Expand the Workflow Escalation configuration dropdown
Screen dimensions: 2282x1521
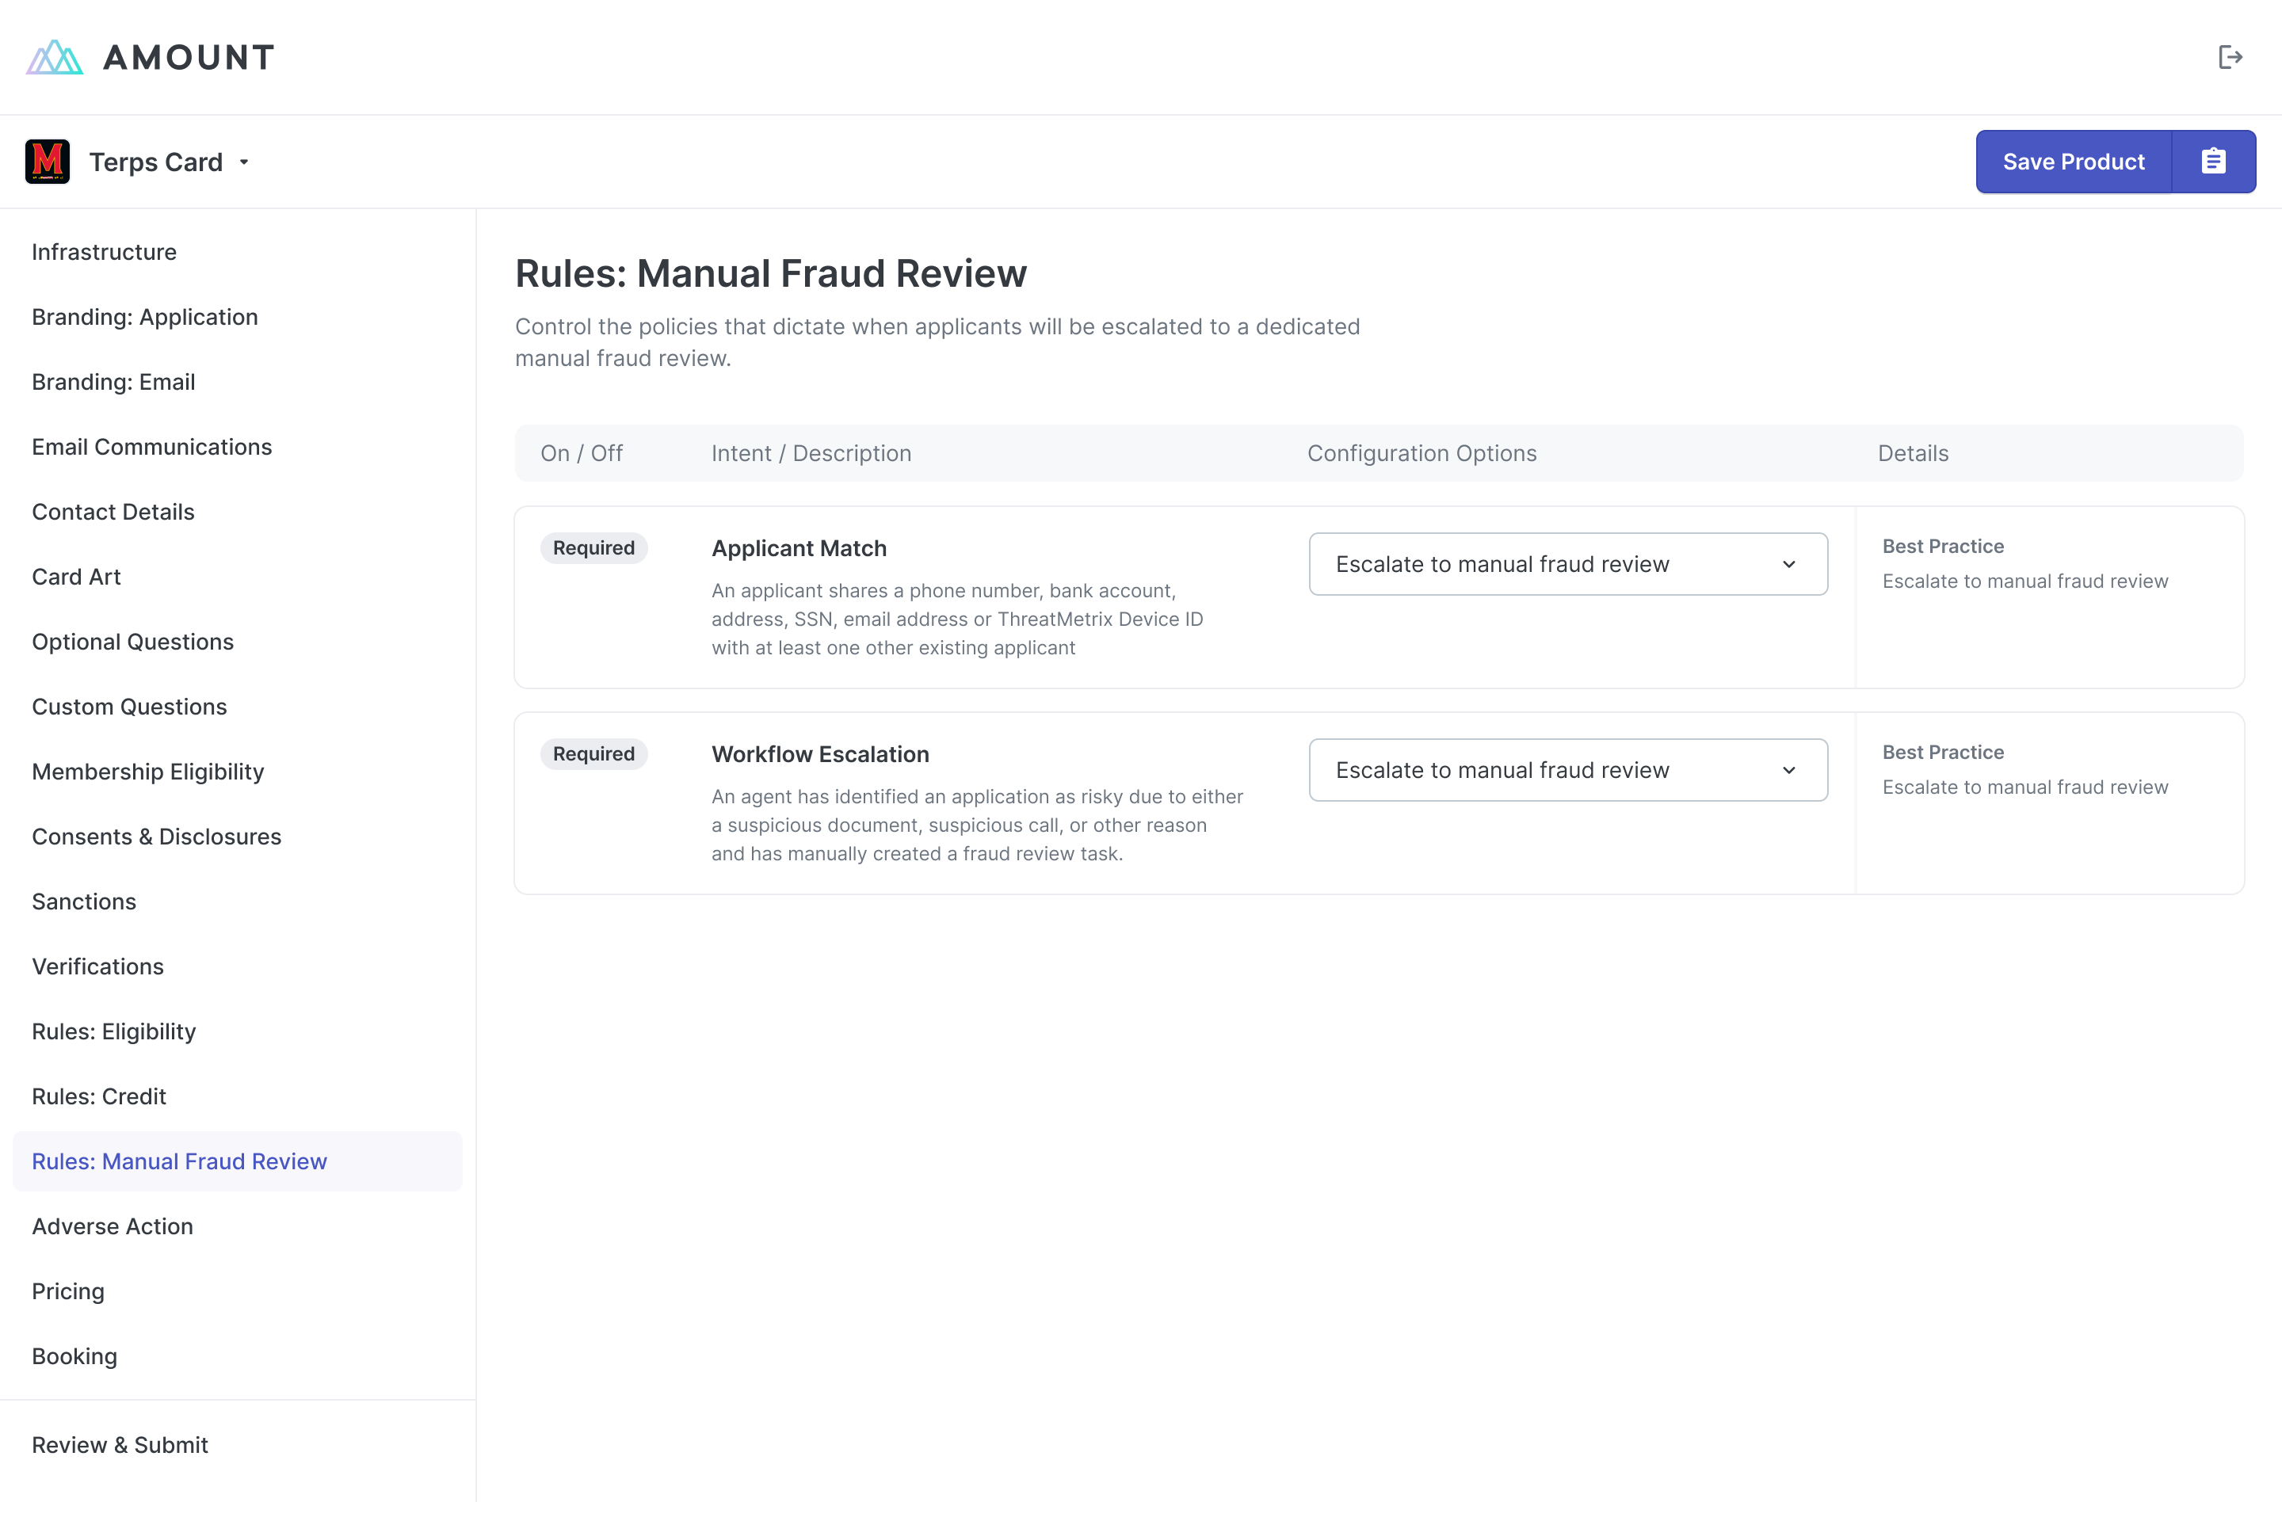tap(1792, 771)
